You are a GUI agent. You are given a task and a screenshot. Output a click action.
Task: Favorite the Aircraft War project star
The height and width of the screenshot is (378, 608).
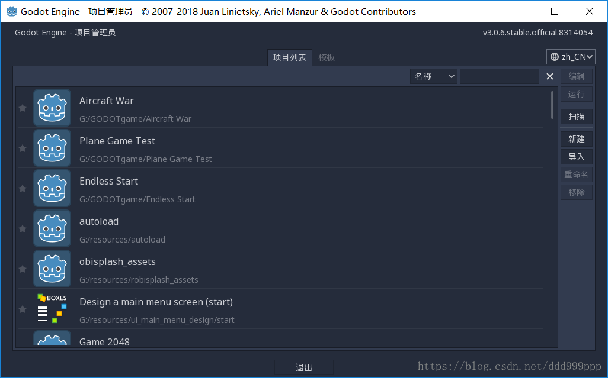[x=23, y=108]
